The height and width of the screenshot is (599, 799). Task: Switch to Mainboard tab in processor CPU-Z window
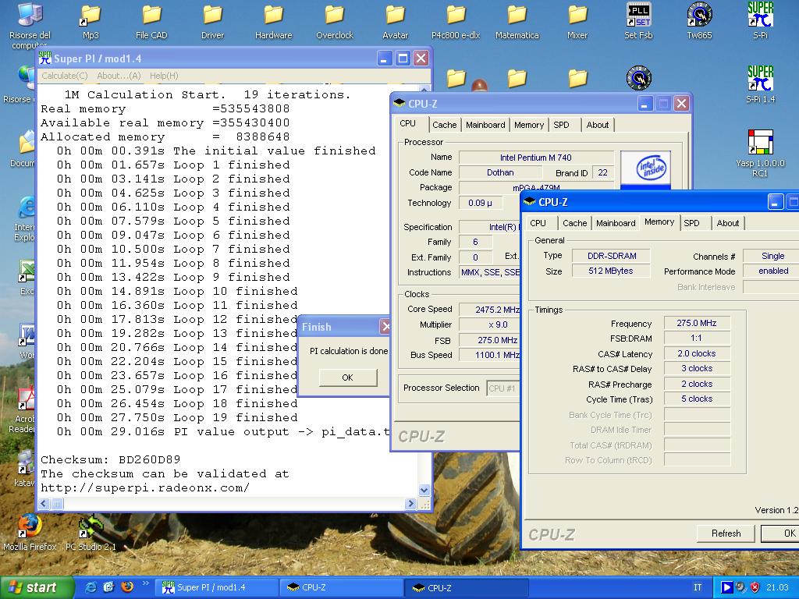pos(485,125)
